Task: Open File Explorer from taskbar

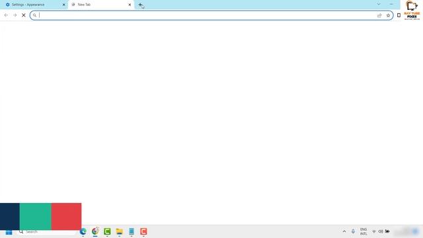Action: (x=119, y=231)
